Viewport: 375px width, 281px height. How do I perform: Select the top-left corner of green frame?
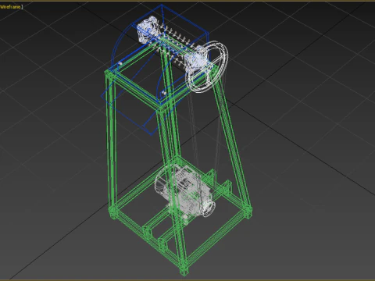click(x=109, y=75)
